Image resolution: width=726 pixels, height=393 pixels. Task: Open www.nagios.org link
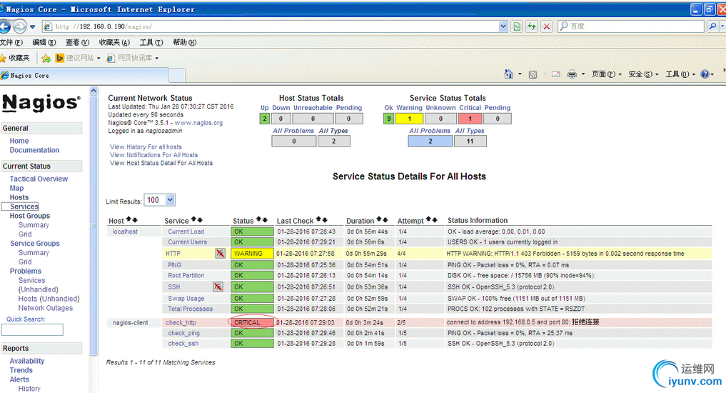coord(198,123)
